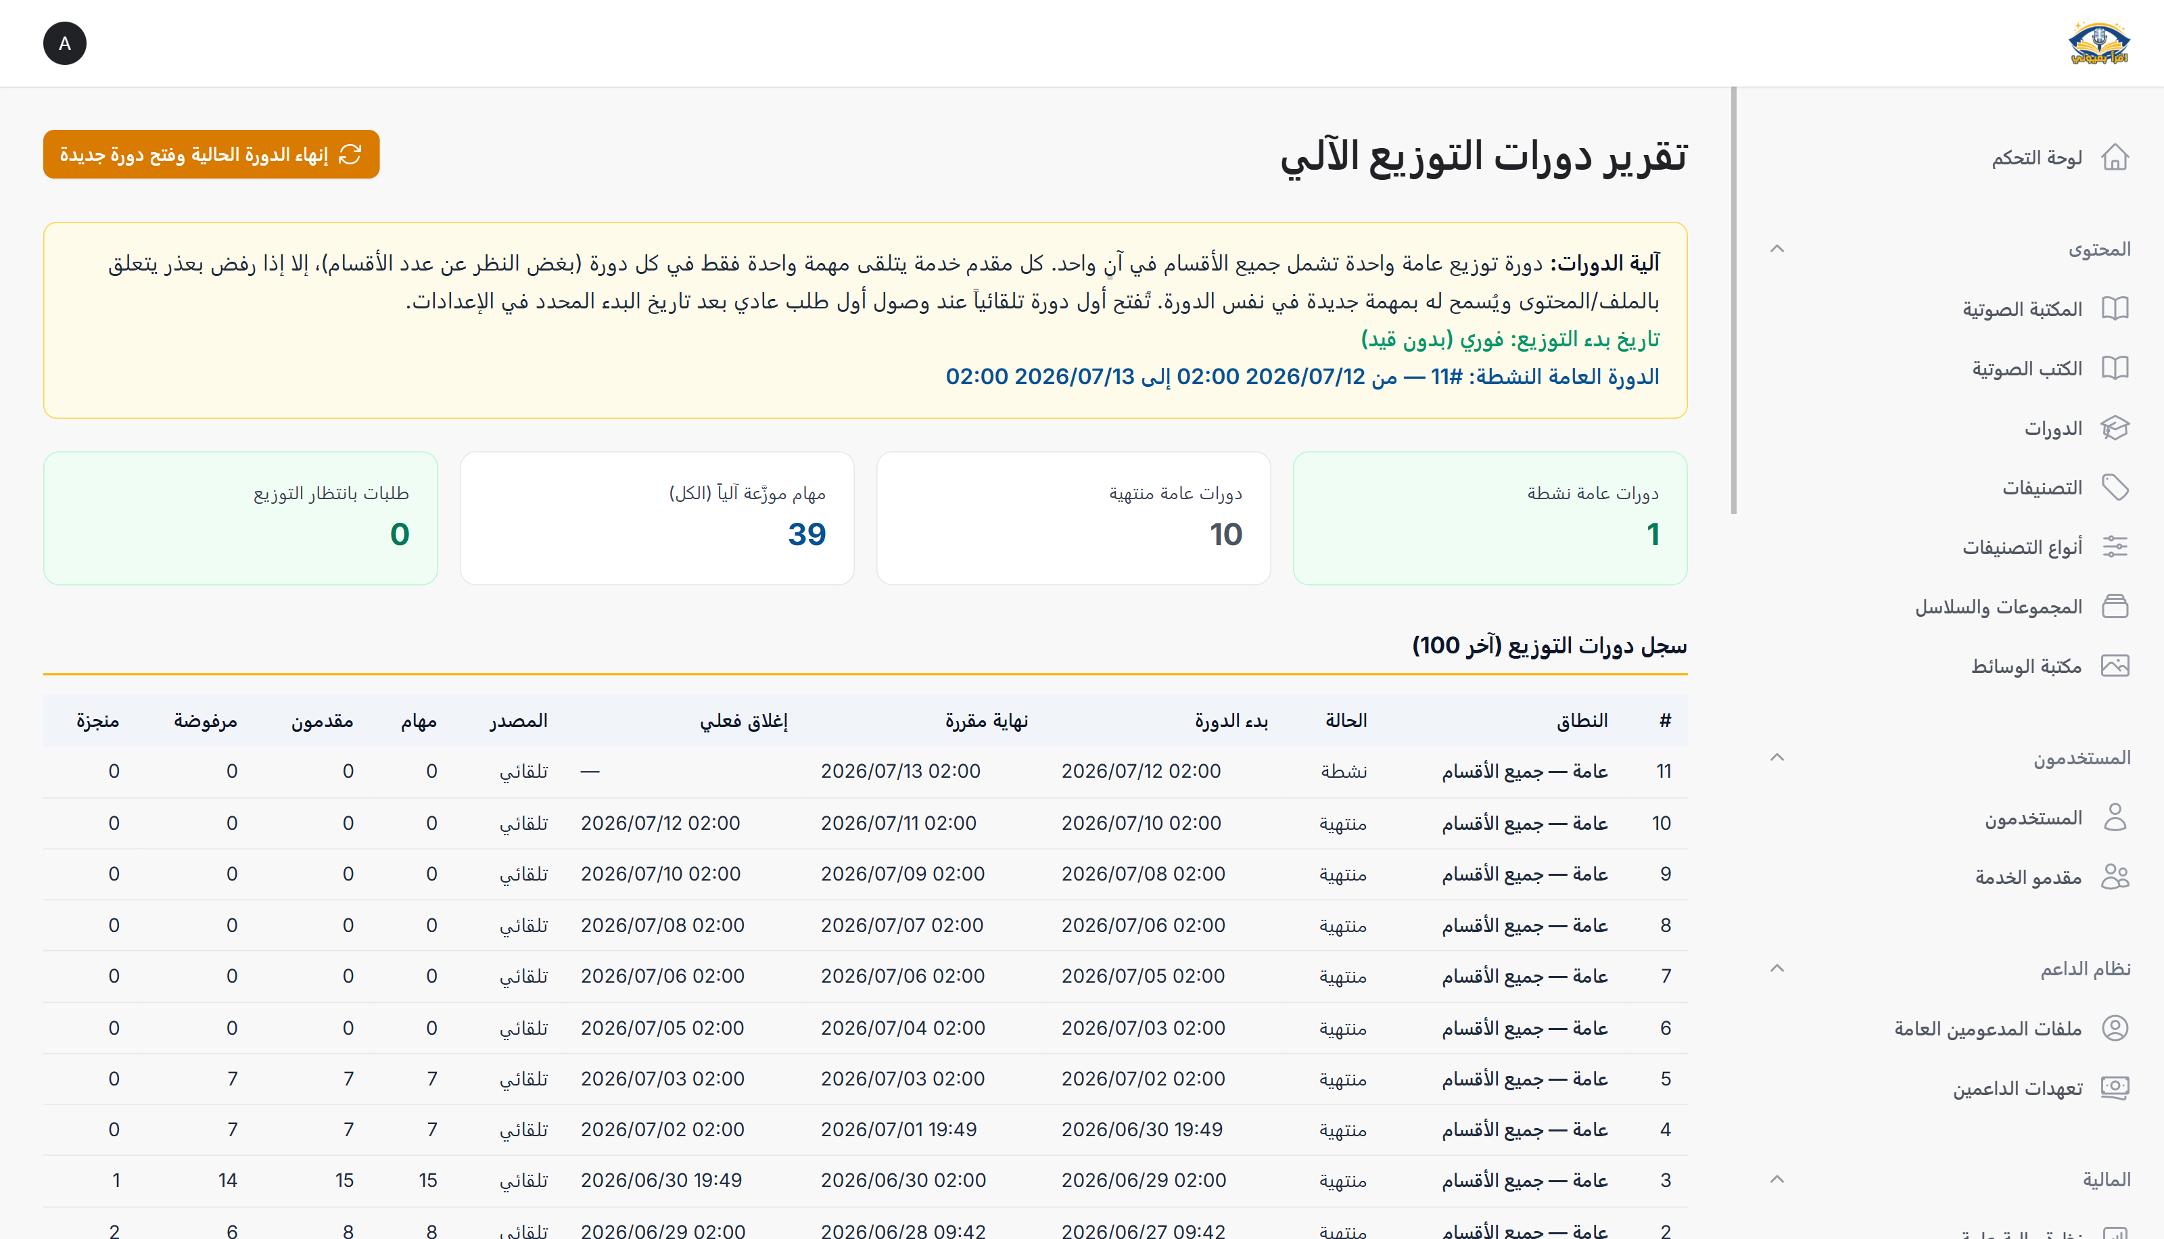Open category types sliders icon (أنواع التصنيفات)
This screenshot has width=2164, height=1239.
tap(2115, 546)
